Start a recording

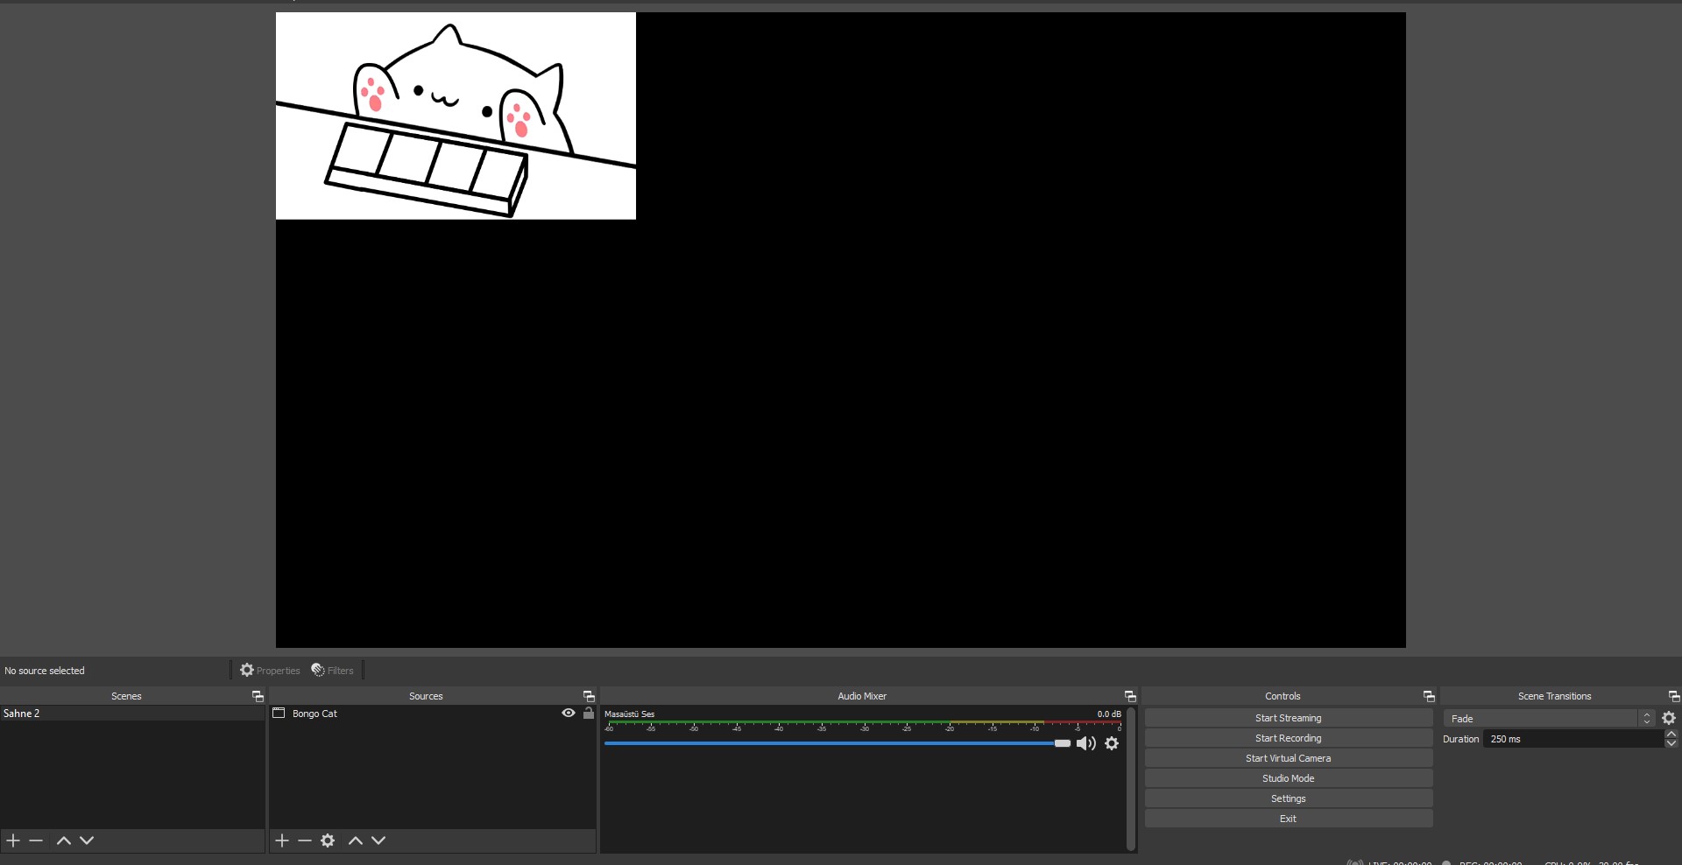point(1288,737)
